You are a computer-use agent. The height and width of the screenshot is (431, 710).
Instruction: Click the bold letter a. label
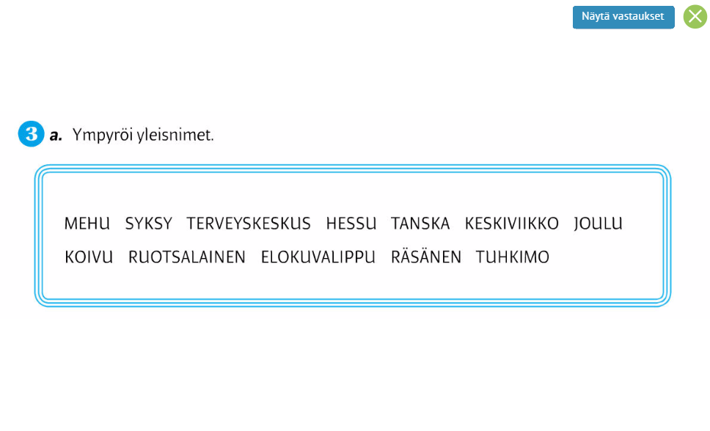[56, 136]
